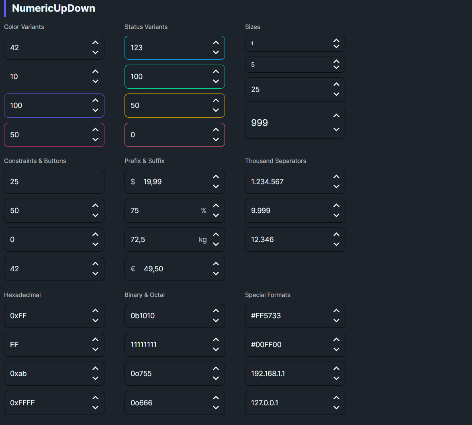Increase the 1.234.567 thousand separator value

pyautogui.click(x=336, y=177)
